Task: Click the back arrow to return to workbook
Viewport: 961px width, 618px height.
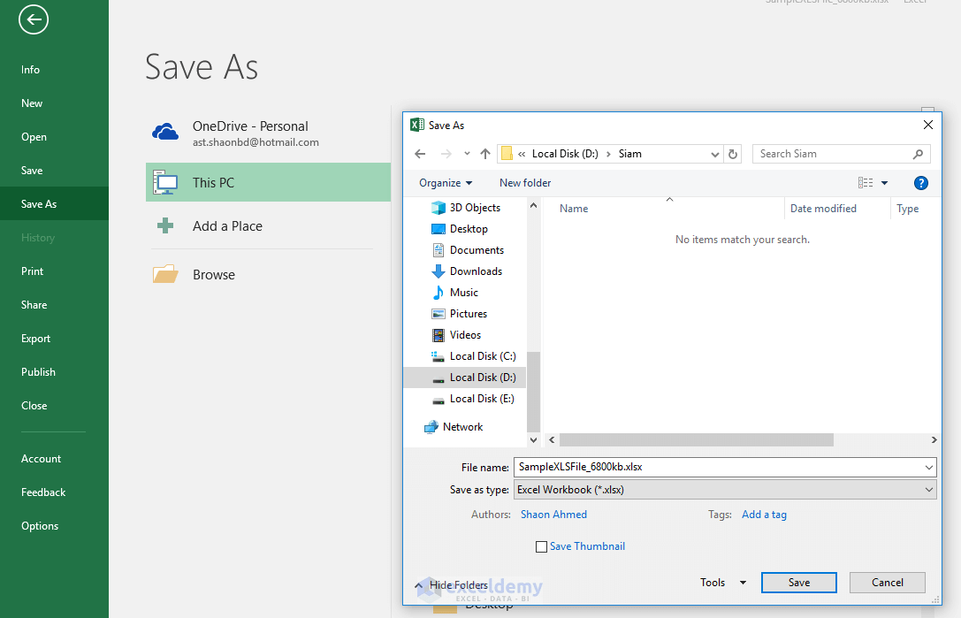Action: [33, 19]
